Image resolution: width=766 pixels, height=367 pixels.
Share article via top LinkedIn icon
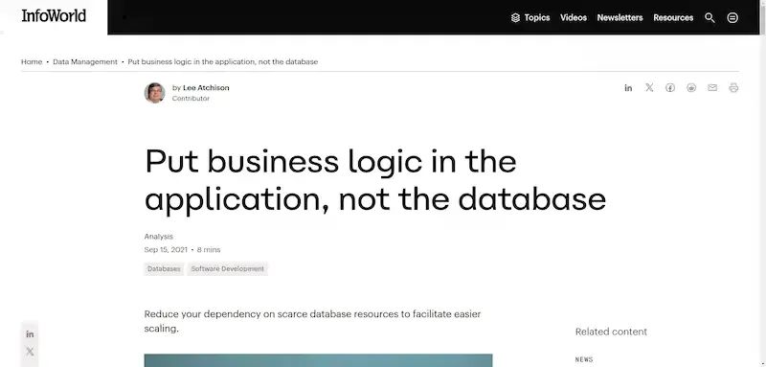[628, 88]
